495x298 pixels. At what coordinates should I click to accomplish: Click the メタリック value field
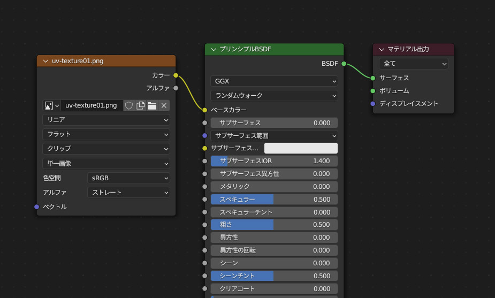point(274,187)
